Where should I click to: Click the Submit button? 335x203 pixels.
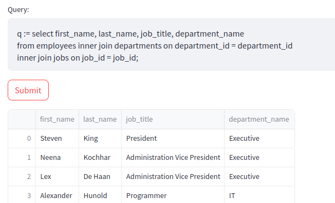28,90
